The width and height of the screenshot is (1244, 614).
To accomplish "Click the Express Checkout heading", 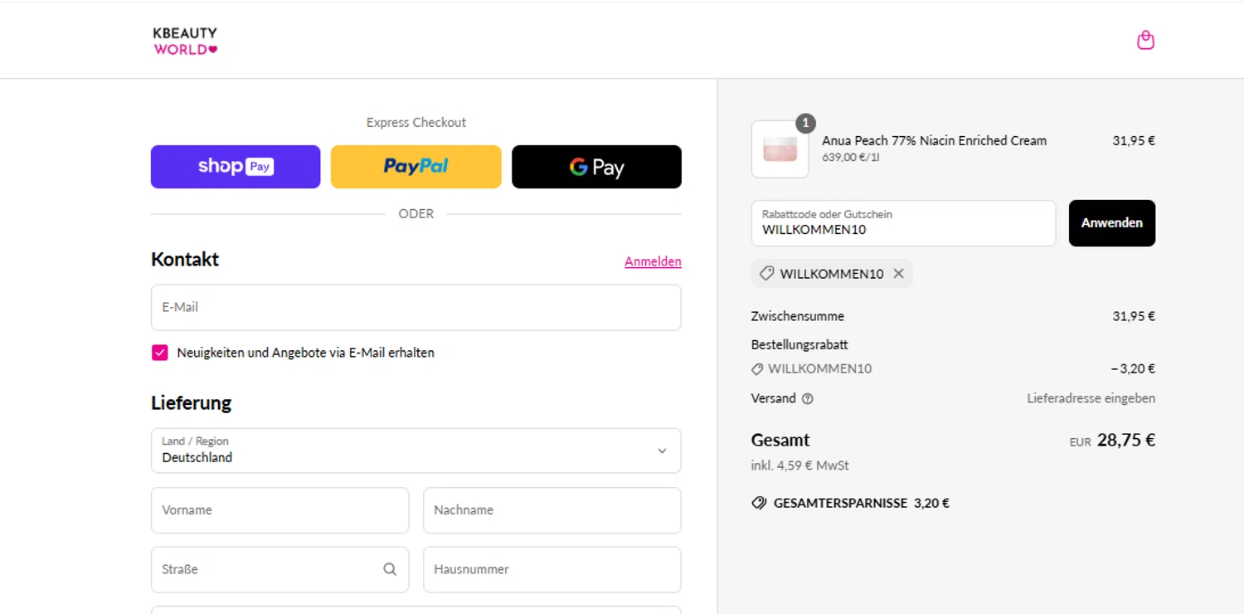I will click(x=416, y=122).
